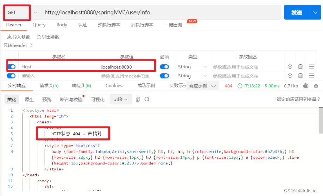Copy response content with the copy icon
Viewport: 323px width, 196px height.
(x=138, y=100)
